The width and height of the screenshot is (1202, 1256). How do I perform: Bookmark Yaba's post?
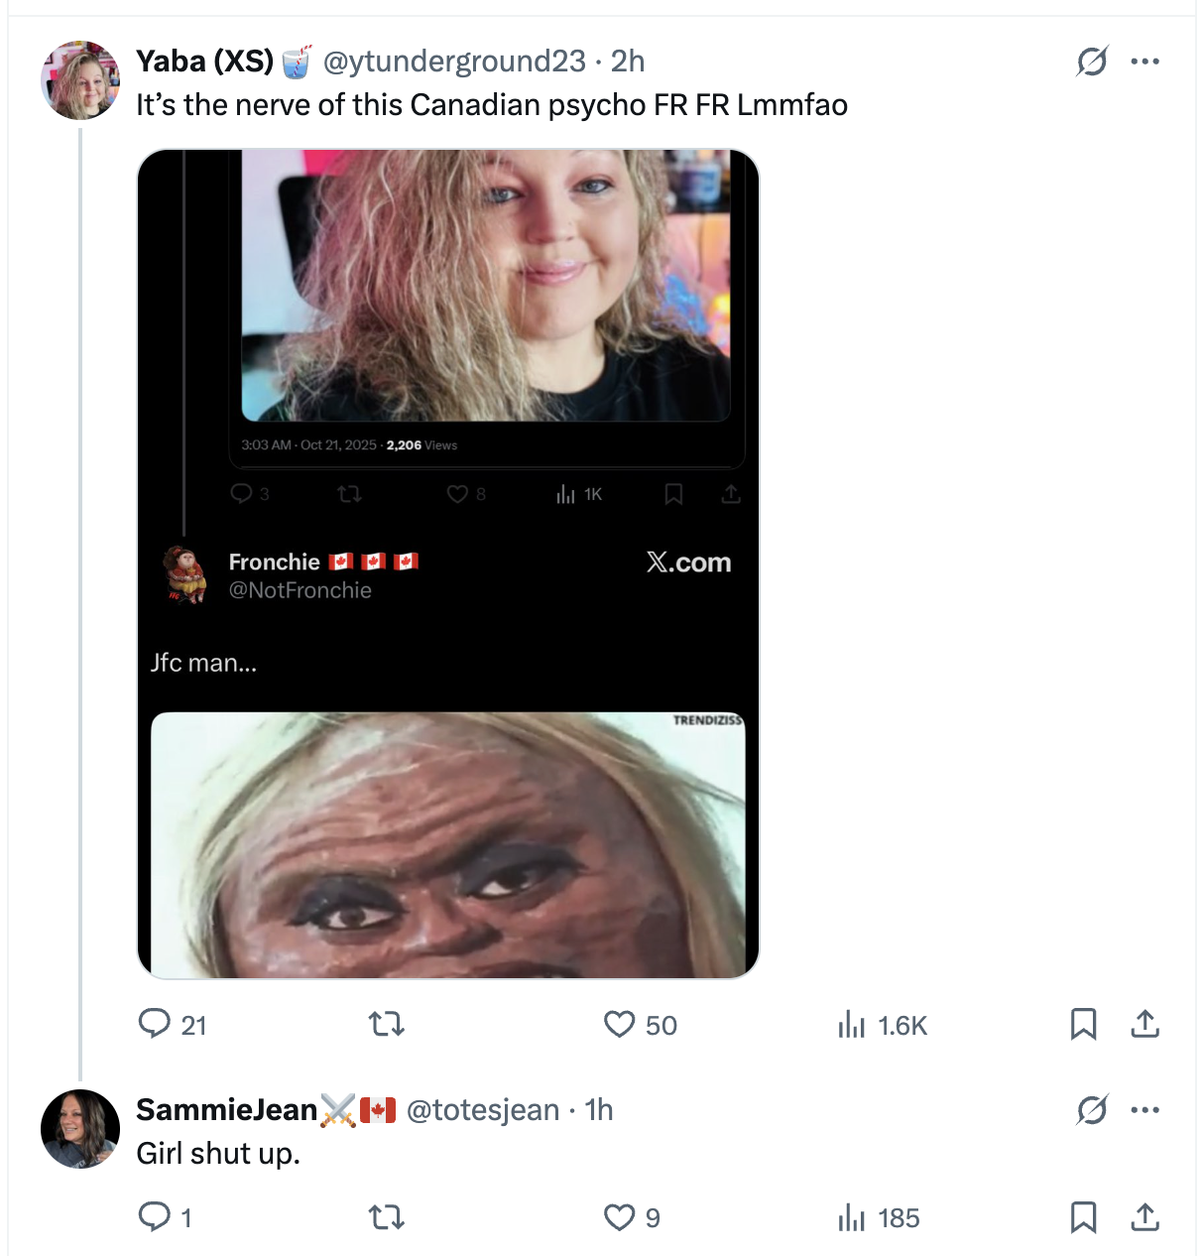1083,1024
